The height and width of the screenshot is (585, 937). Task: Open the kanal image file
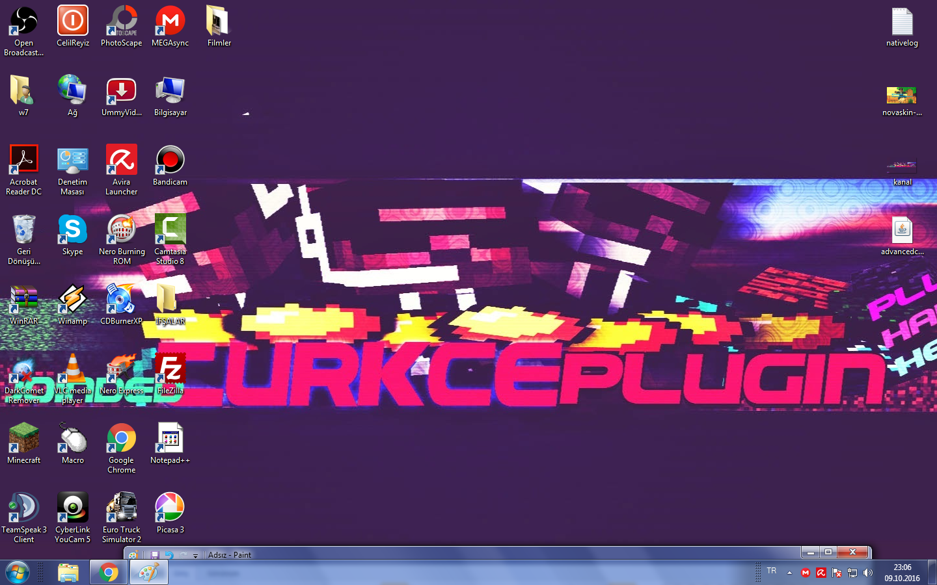902,172
